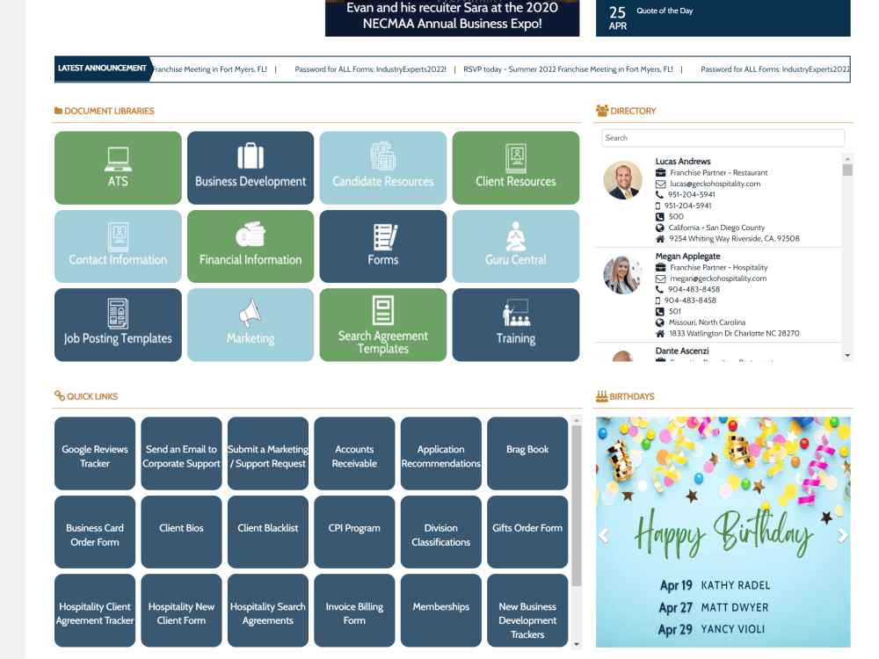
Task: Open Search Agreement Templates
Action: (382, 324)
